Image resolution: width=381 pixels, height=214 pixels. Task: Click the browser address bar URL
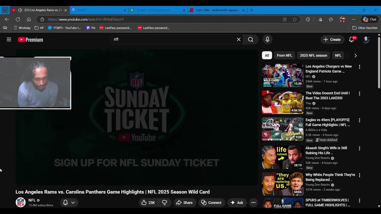(x=86, y=19)
